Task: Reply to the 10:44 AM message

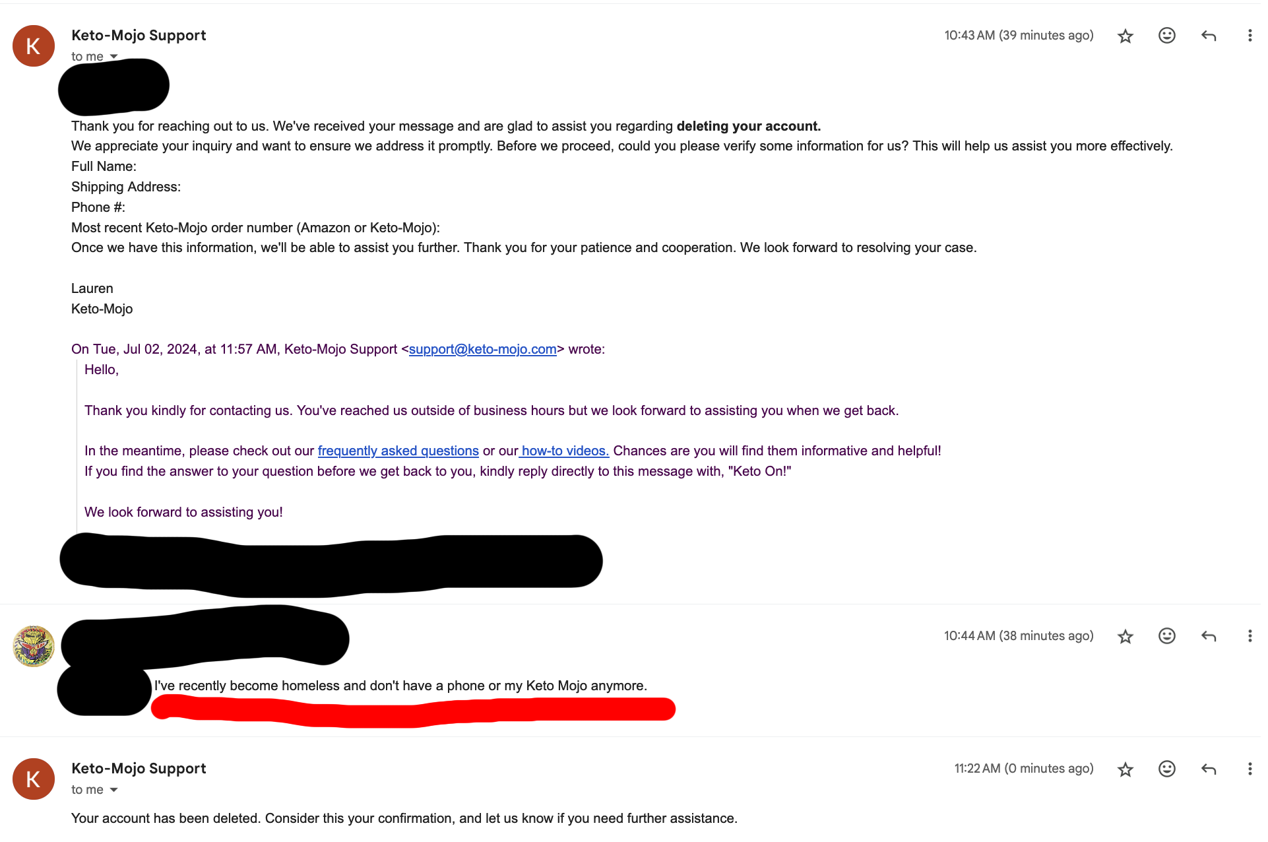Action: click(1208, 636)
